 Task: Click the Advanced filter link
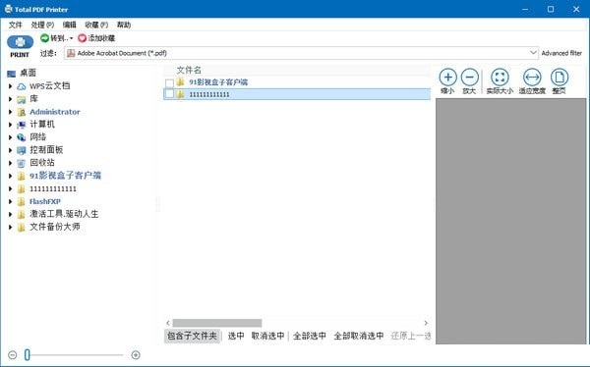(x=561, y=53)
